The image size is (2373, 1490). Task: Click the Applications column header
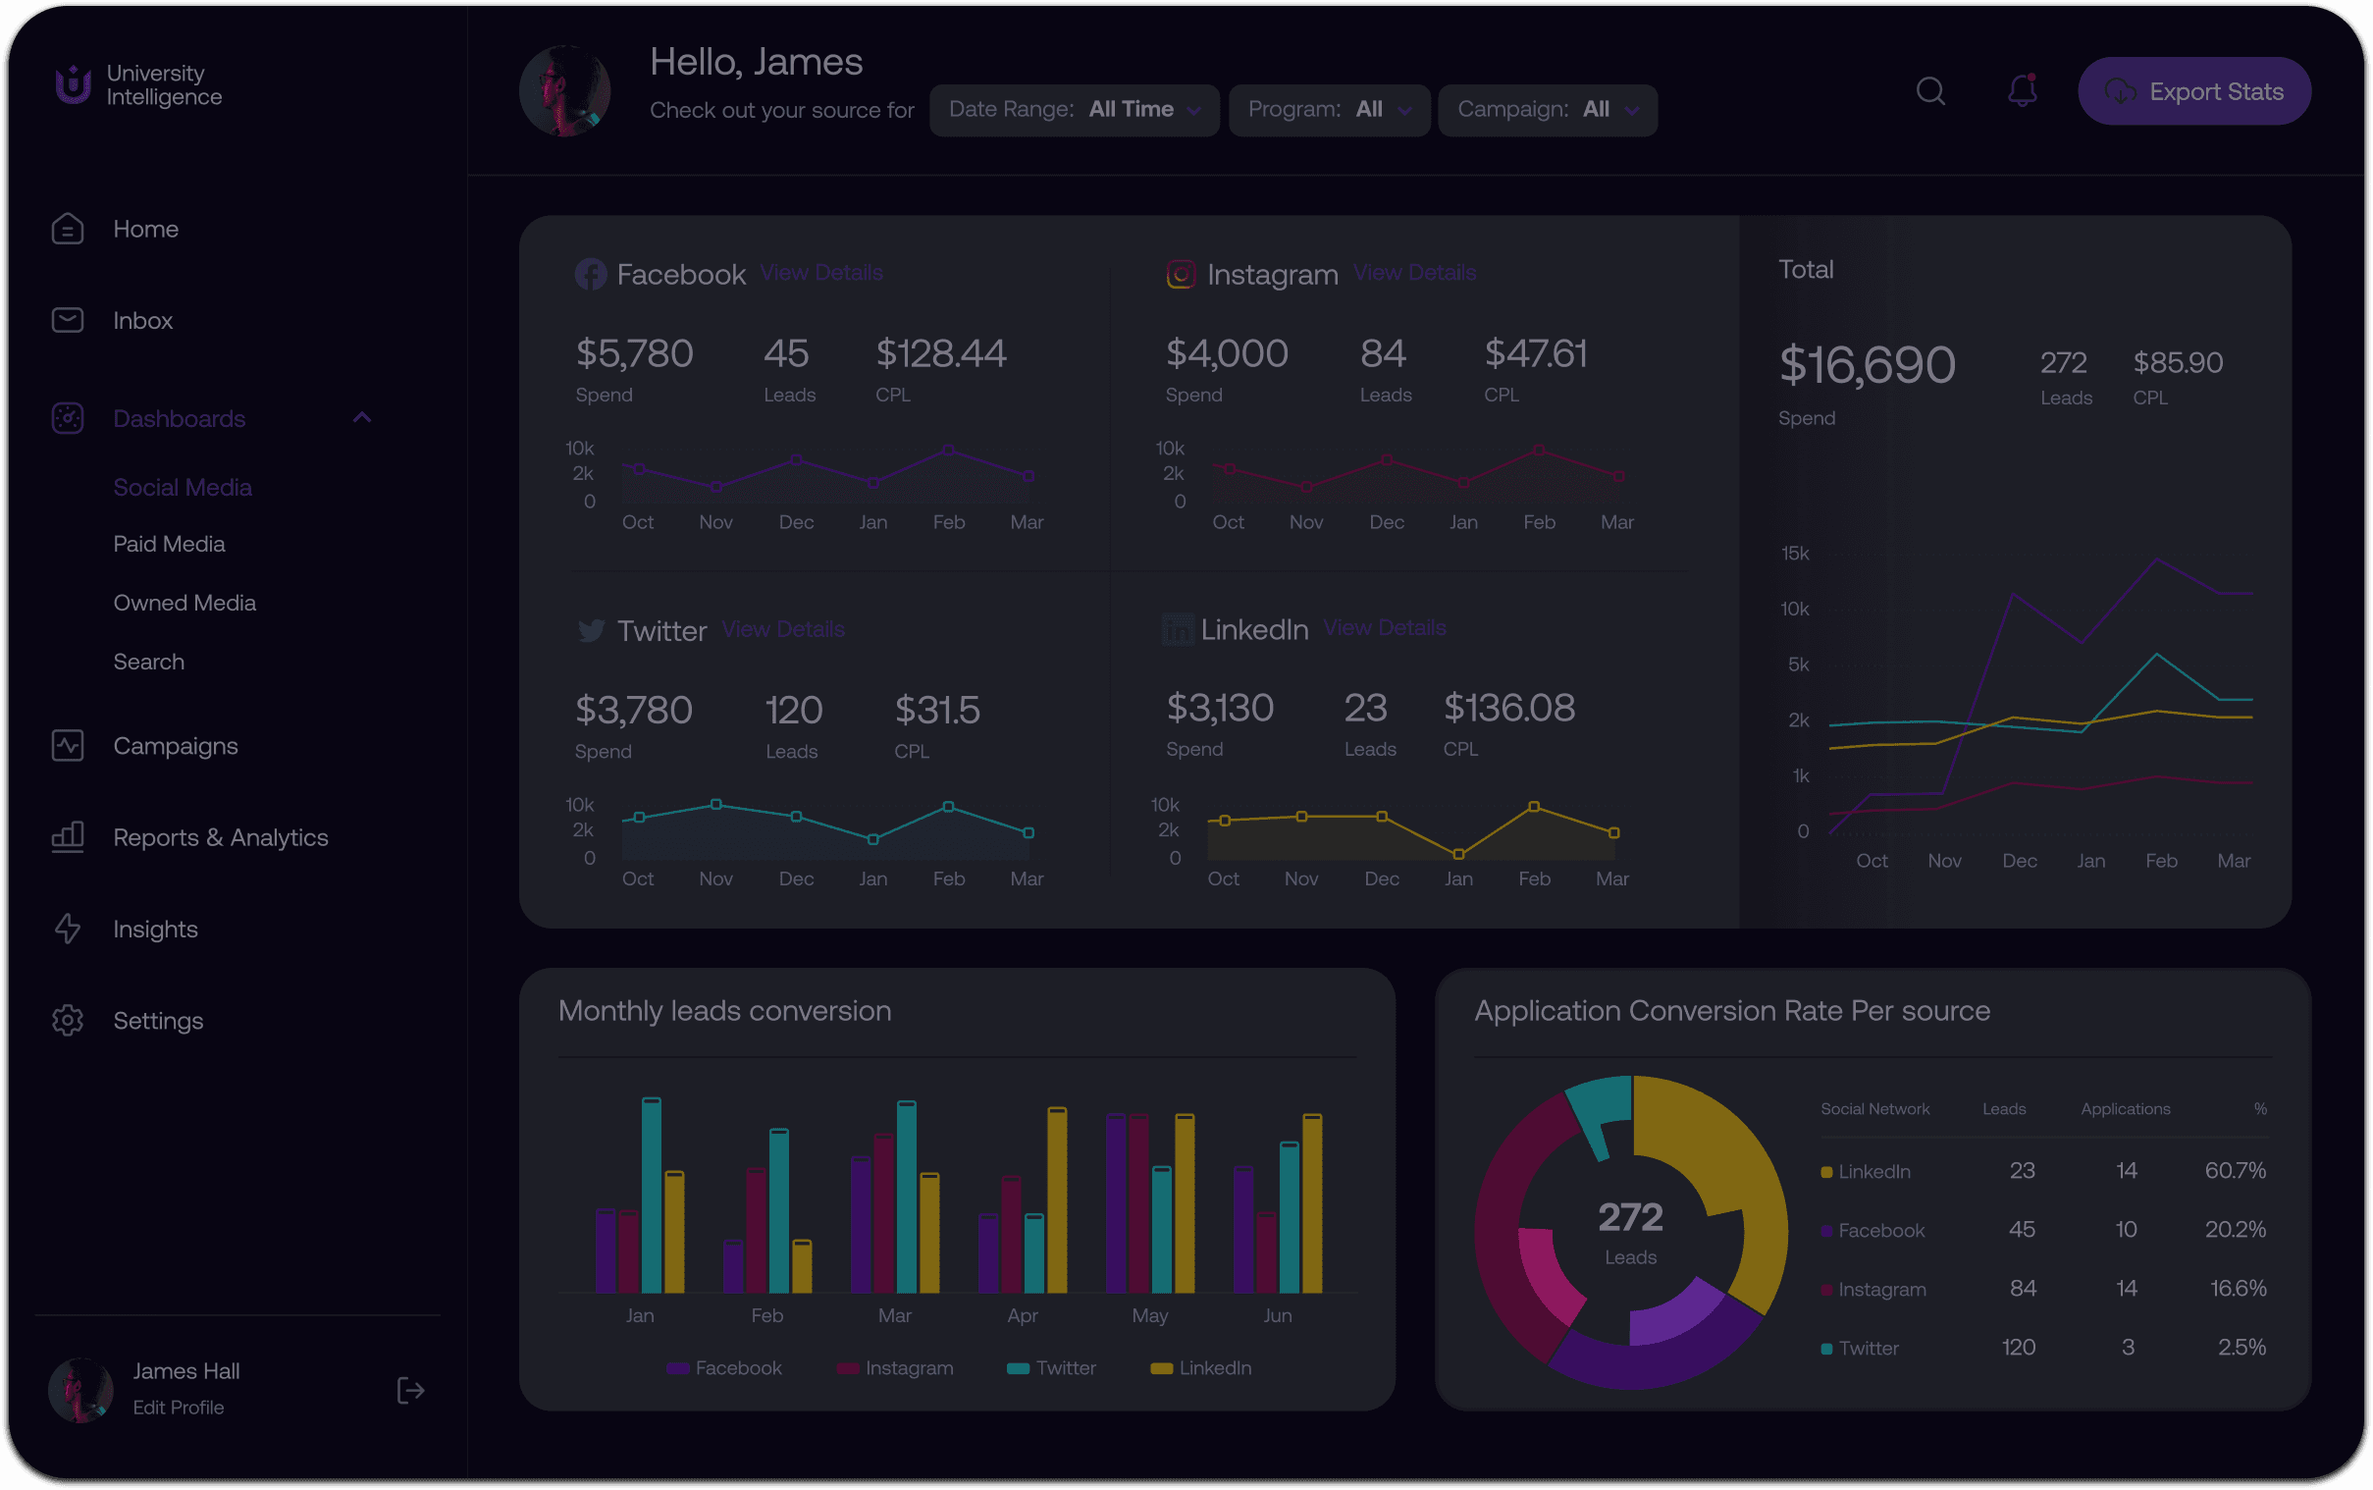pyautogui.click(x=2125, y=1109)
